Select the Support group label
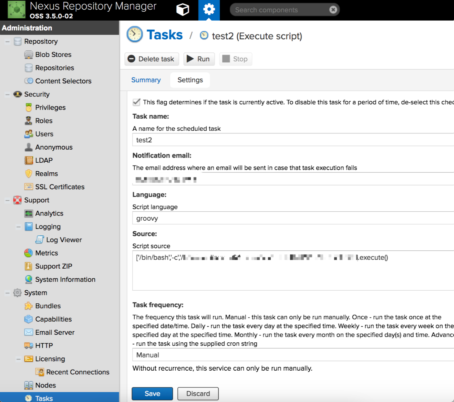The height and width of the screenshot is (402, 454). click(x=37, y=200)
